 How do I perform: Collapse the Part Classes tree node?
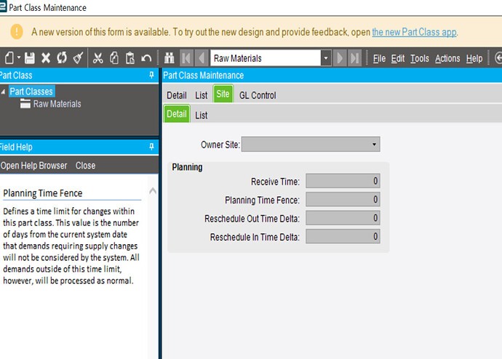[x=4, y=92]
